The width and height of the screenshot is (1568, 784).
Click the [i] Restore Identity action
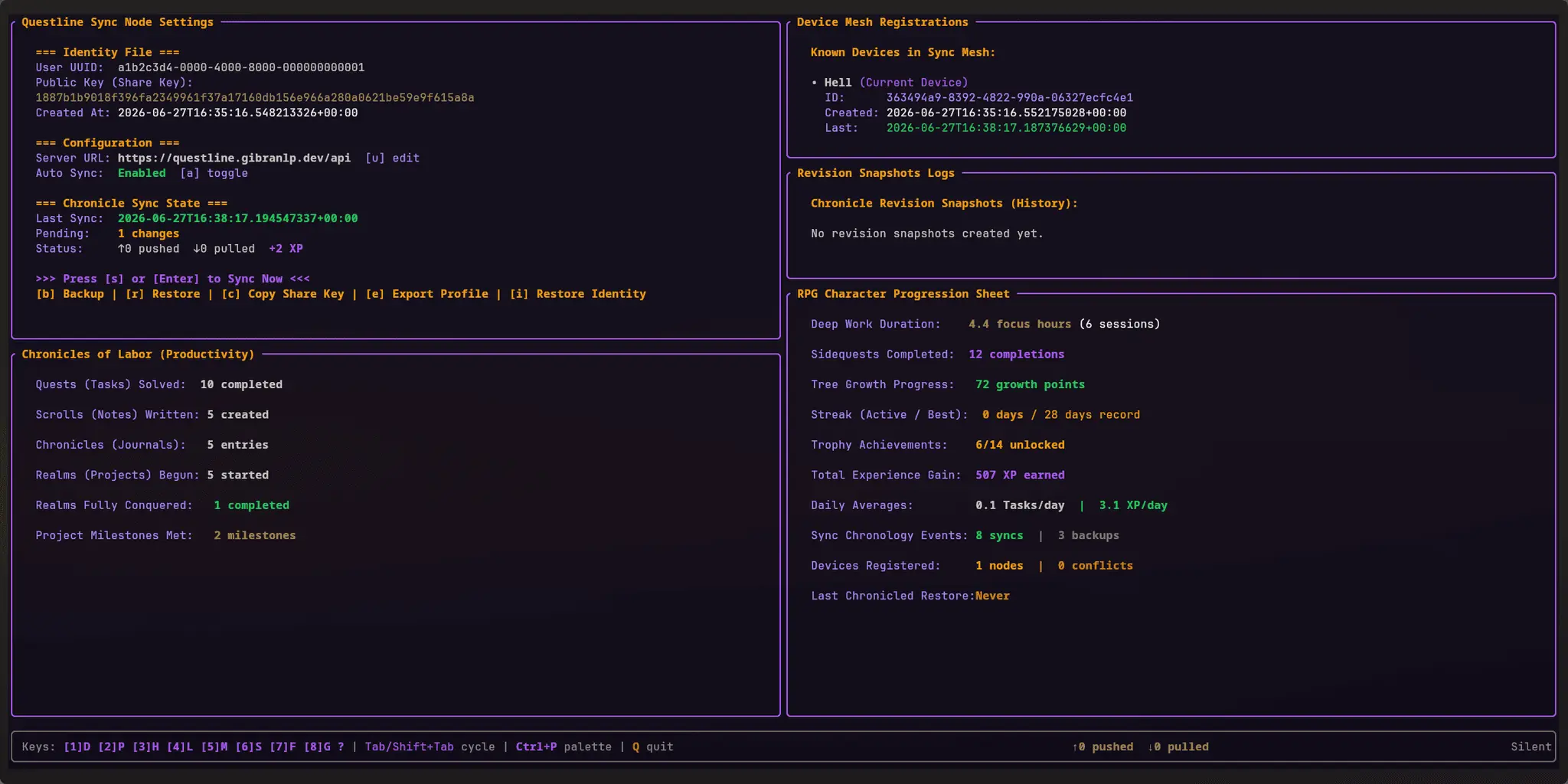pyautogui.click(x=577, y=294)
